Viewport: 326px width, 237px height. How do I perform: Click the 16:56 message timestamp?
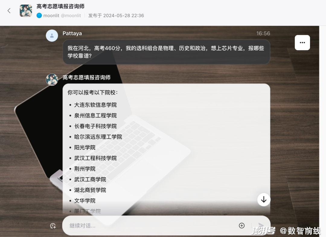coord(263,34)
